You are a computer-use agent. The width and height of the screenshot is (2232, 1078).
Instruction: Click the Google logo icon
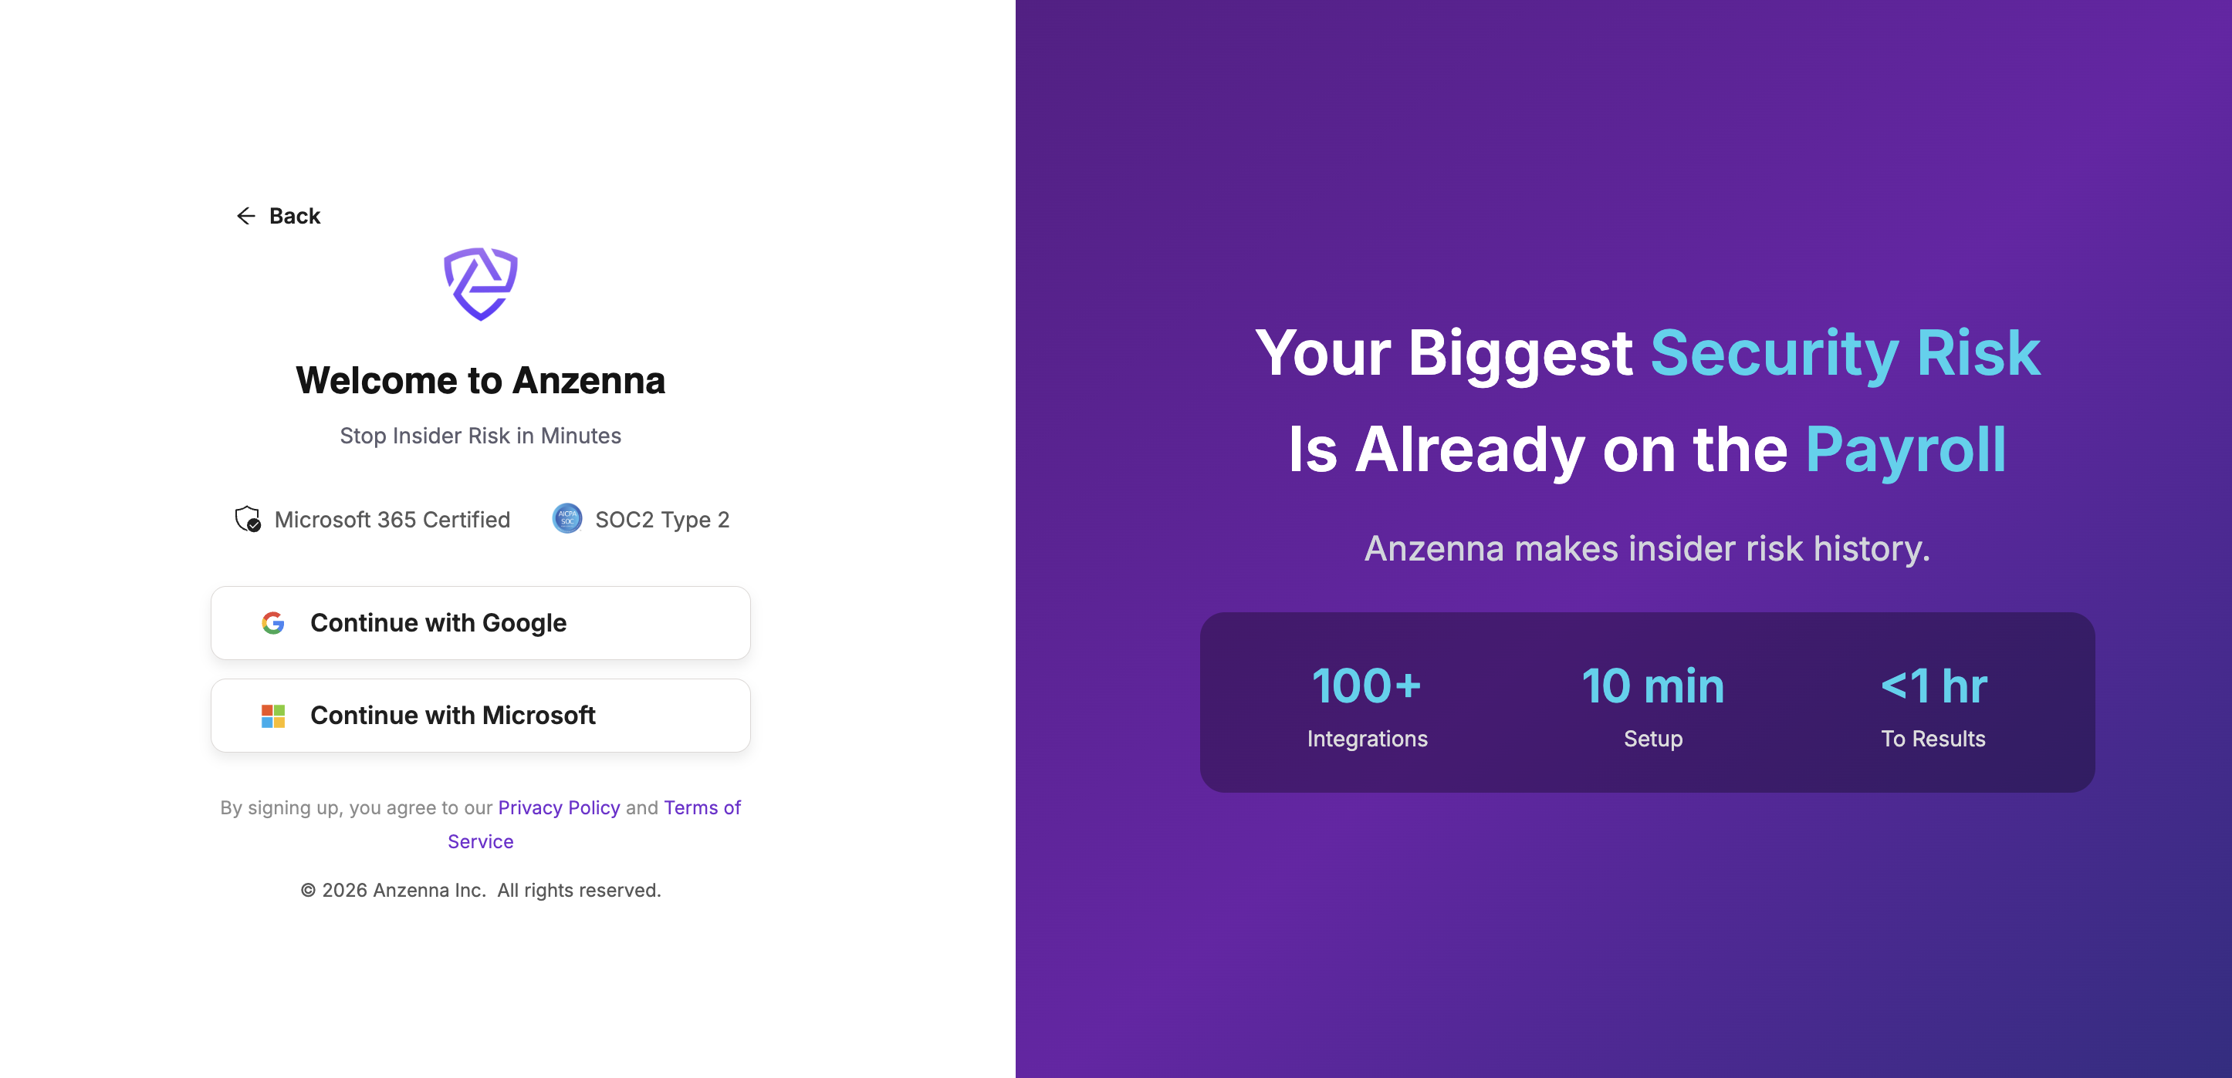pyautogui.click(x=273, y=622)
